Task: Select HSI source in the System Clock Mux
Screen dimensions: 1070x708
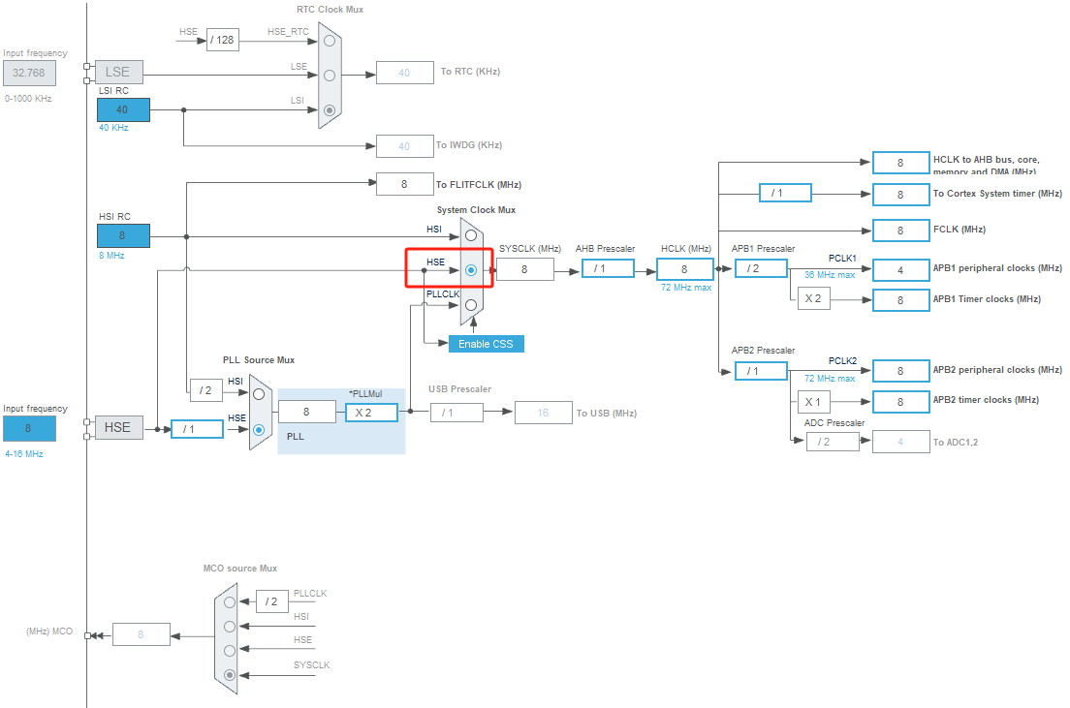Action: pos(469,235)
